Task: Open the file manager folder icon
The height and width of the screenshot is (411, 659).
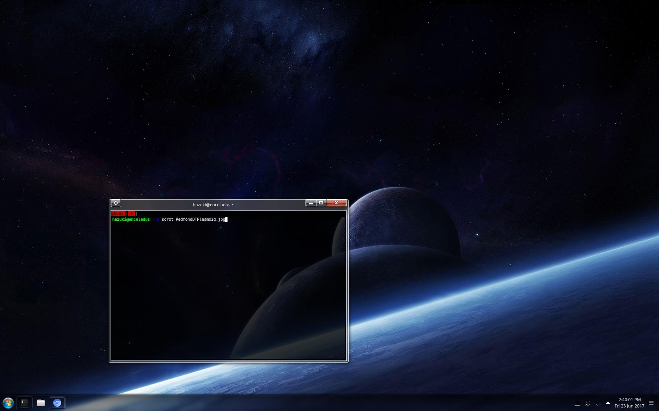Action: [x=41, y=403]
